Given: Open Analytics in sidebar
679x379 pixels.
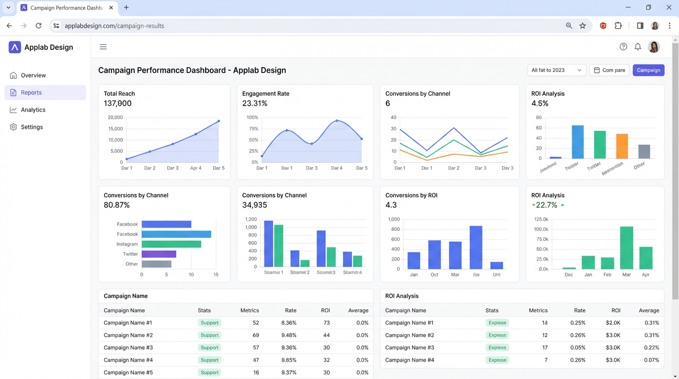Looking at the screenshot, I should click(x=33, y=110).
